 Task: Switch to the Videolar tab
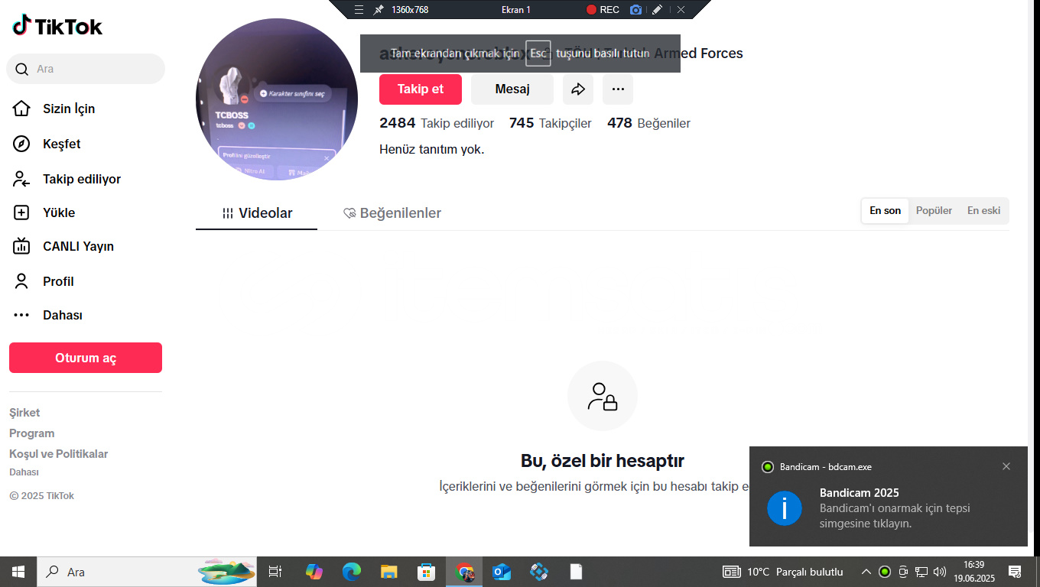[x=257, y=213]
